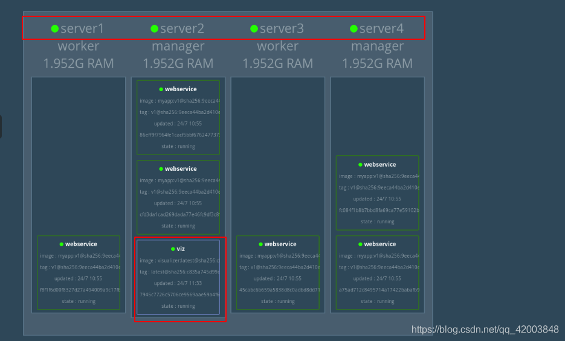Image resolution: width=565 pixels, height=341 pixels.
Task: Click webservice title on server3
Action: coord(280,244)
